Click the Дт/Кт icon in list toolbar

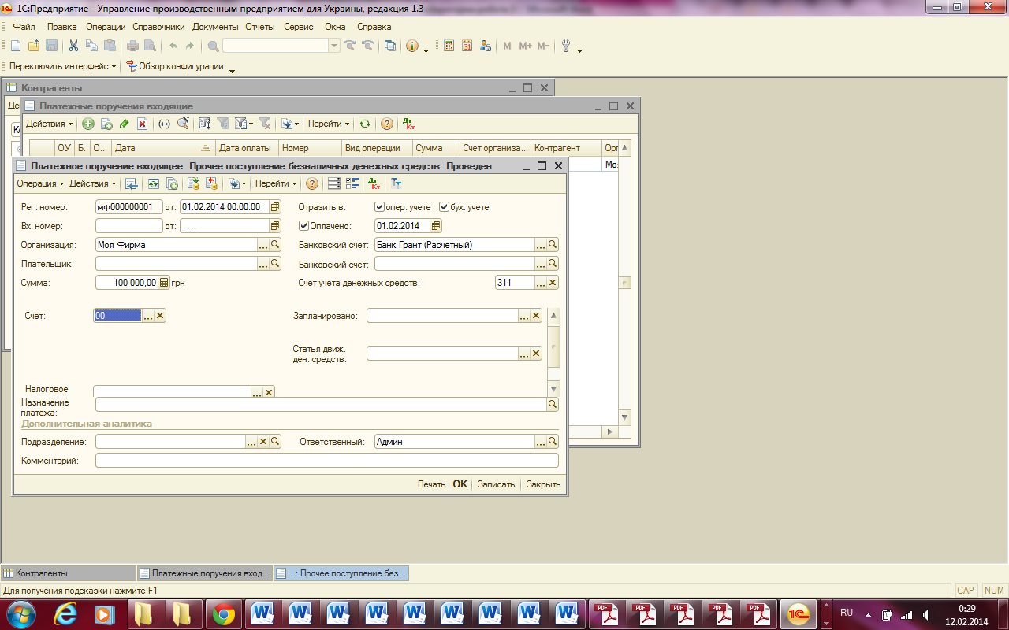[408, 124]
